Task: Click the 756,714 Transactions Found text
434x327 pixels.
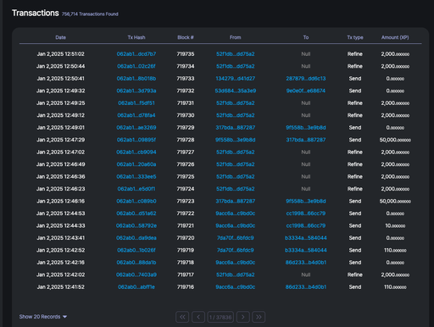Action: 90,14
